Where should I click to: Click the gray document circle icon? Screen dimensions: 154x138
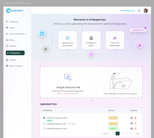[x=46, y=49]
